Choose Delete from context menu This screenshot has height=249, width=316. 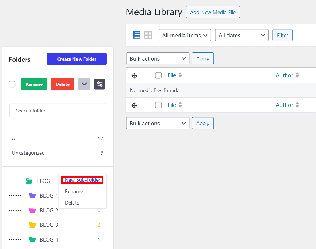click(x=72, y=203)
